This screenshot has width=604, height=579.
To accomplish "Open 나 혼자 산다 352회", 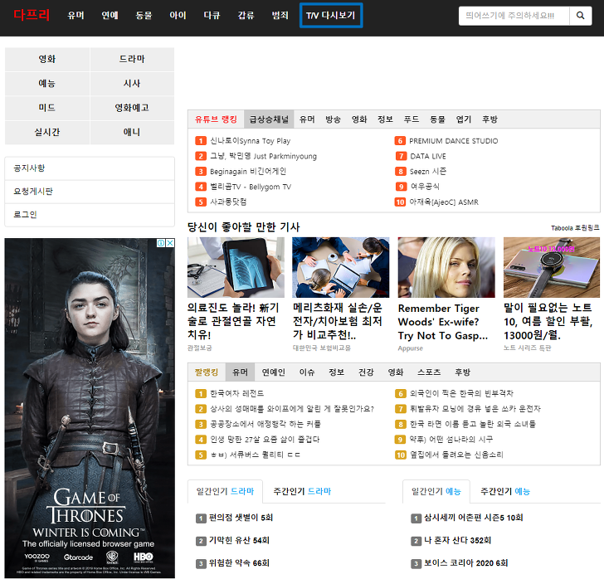I will (458, 541).
